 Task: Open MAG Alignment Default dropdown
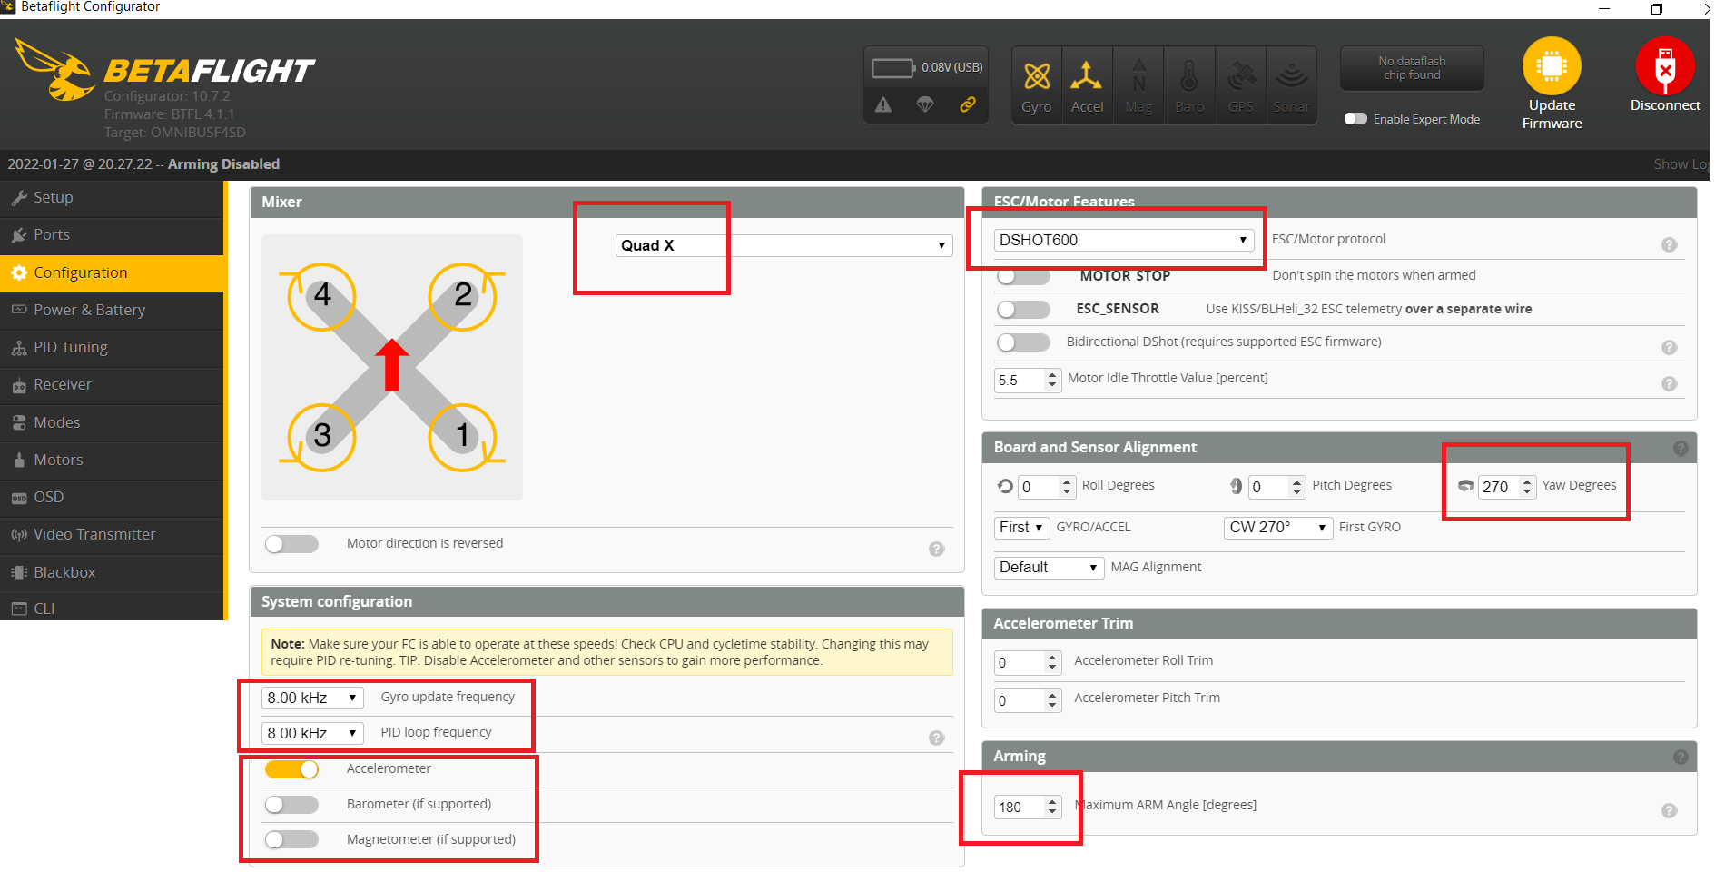(x=1049, y=568)
